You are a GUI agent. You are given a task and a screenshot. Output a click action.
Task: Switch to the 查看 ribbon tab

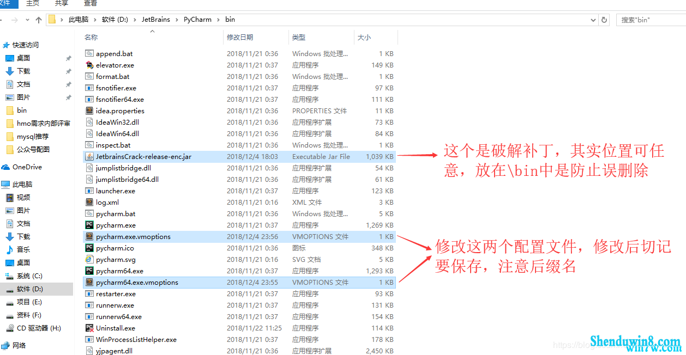coord(91,4)
